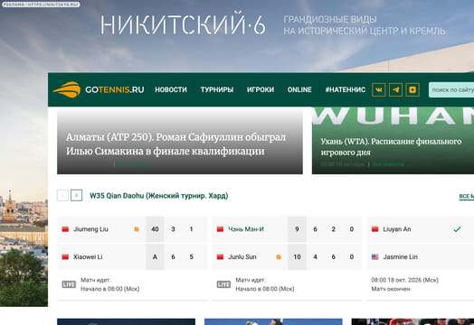
Task: Click Junlu Sun's tiebreak score 10
Action: coord(297,257)
